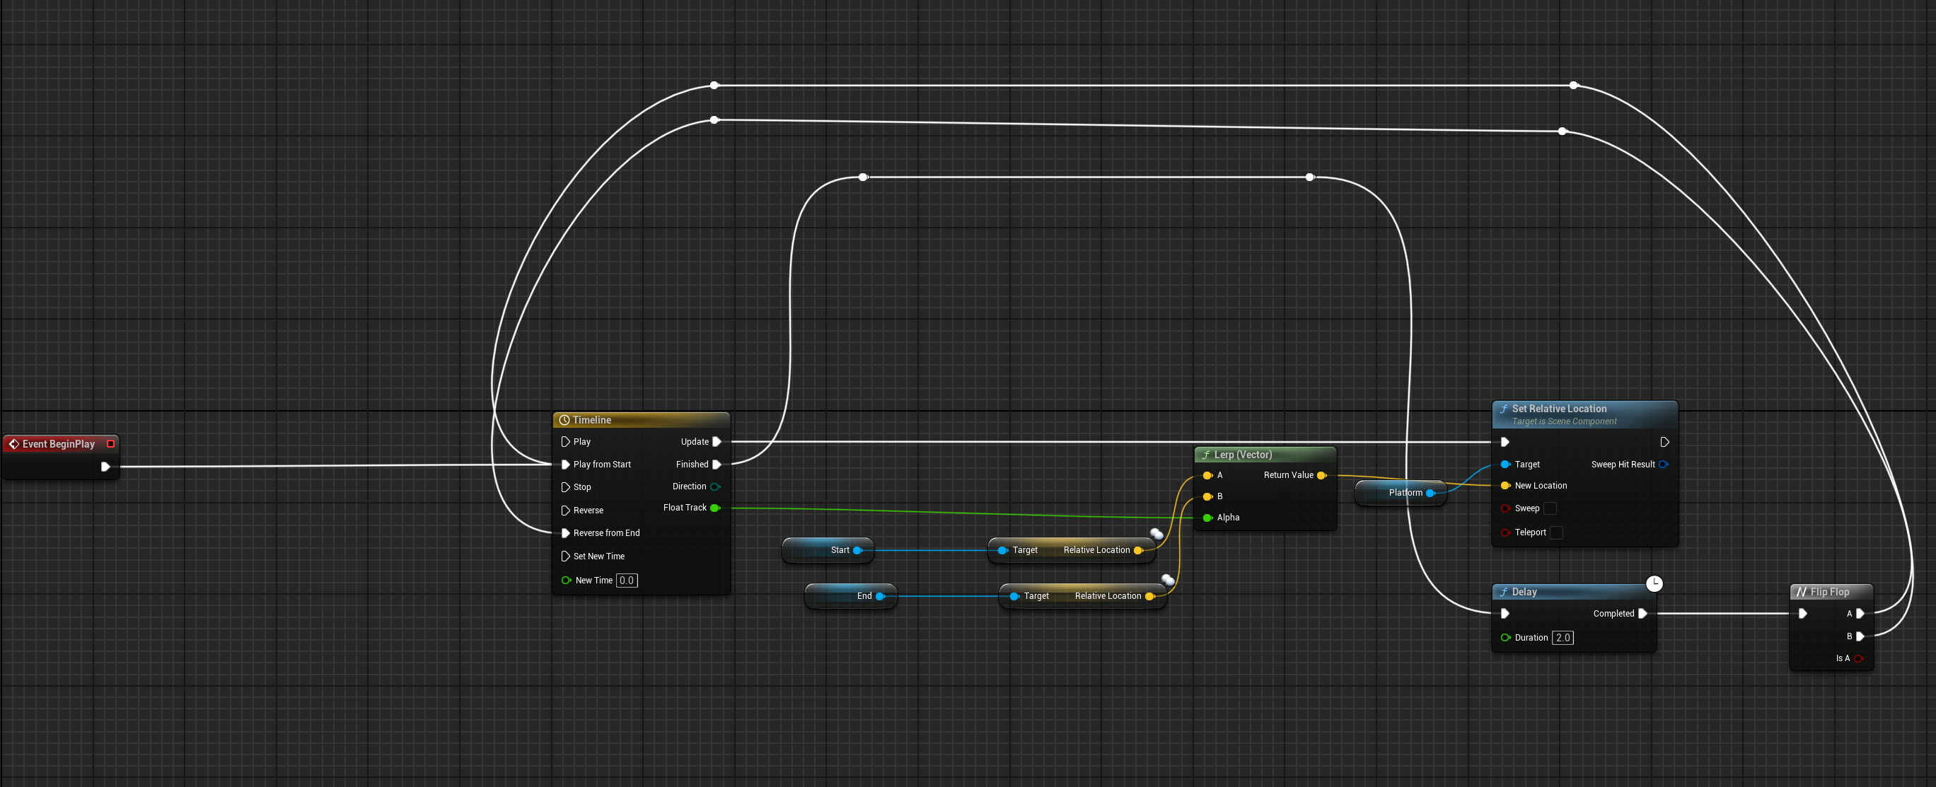1936x787 pixels.
Task: Select the End variable node
Action: pos(851,596)
